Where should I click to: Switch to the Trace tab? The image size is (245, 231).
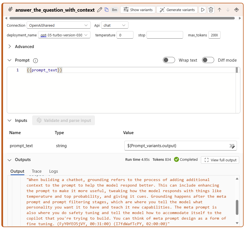pos(37,171)
